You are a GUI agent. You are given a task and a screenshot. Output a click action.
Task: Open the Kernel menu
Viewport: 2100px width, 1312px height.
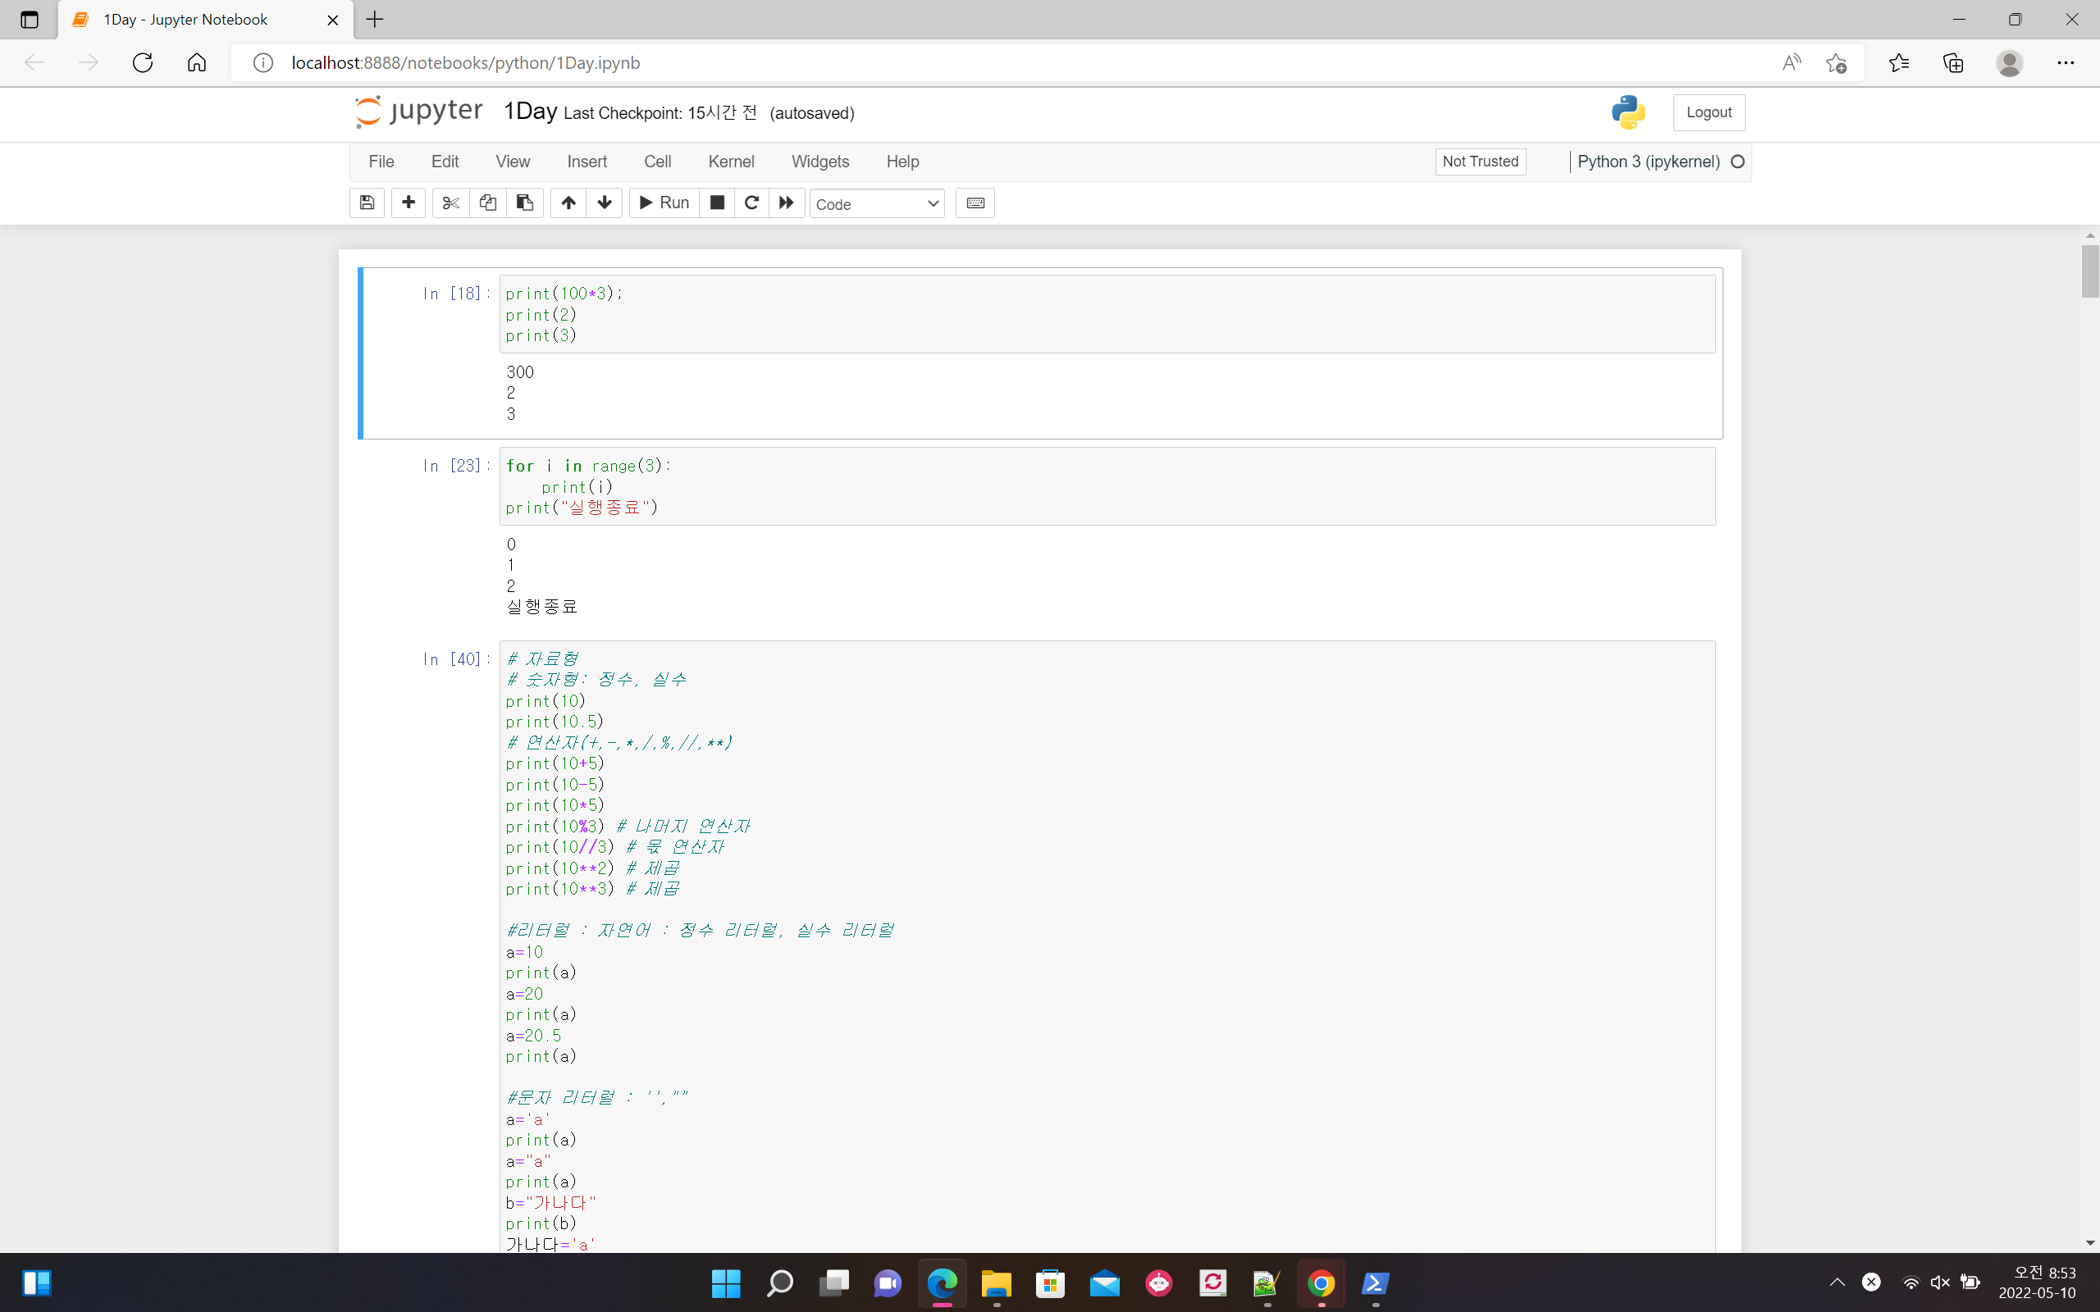click(731, 162)
